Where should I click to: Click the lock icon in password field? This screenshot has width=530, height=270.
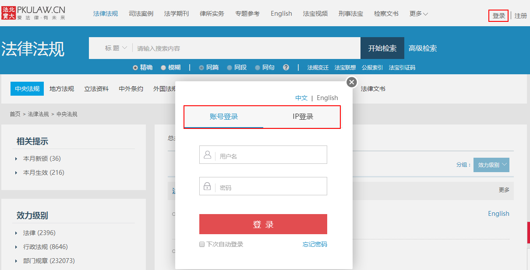point(208,187)
